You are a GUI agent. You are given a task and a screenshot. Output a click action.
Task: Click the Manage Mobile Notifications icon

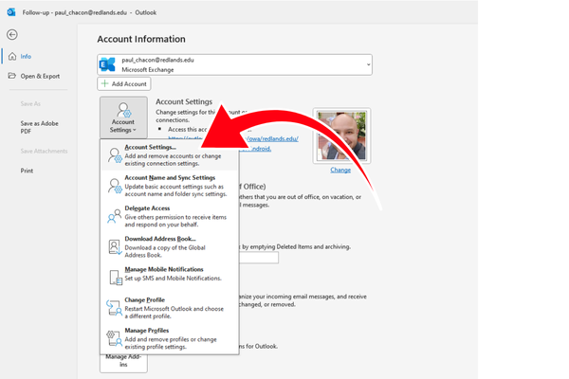(x=114, y=275)
